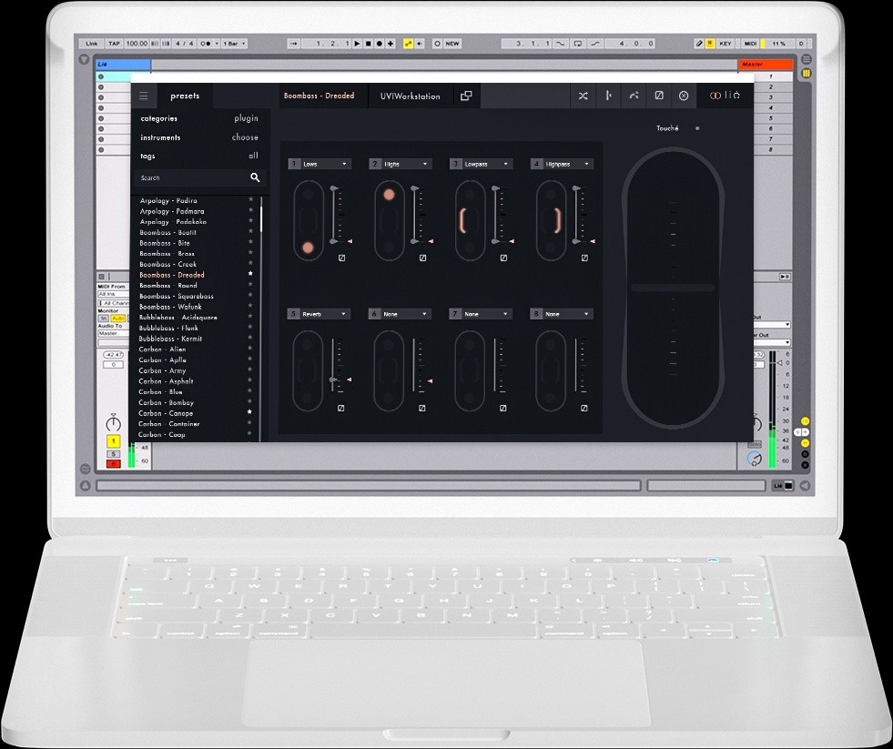This screenshot has width=893, height=749.
Task: Select preset Boombass - Wafunk
Action: point(170,307)
